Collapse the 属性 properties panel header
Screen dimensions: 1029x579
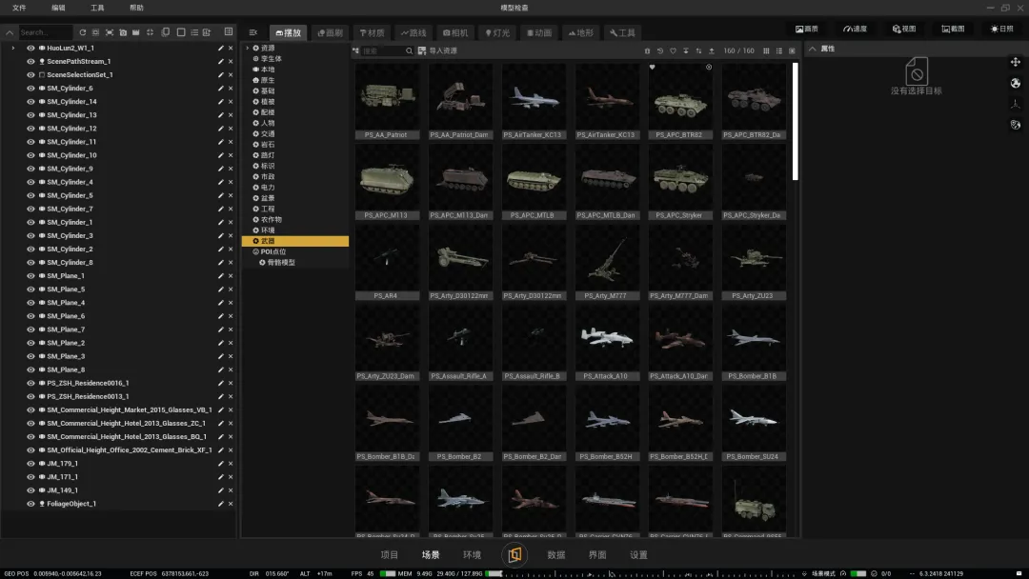click(812, 49)
